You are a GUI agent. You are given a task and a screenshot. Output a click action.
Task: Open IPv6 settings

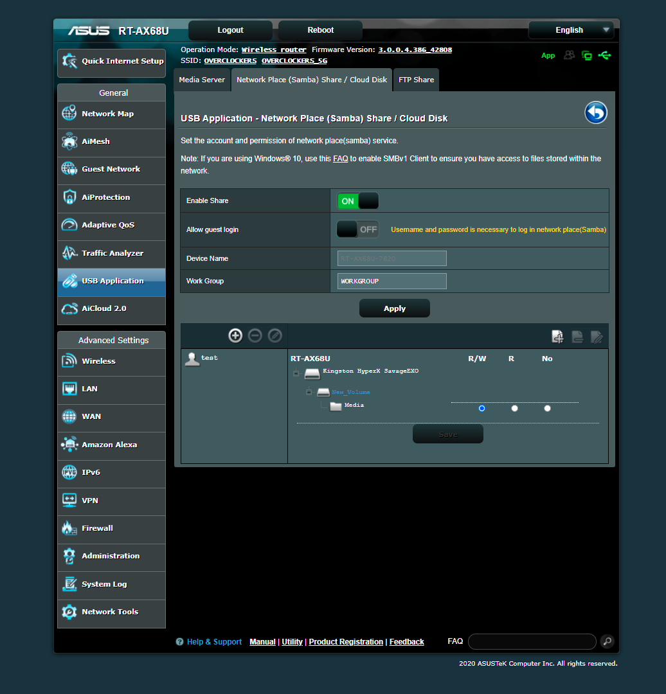pyautogui.click(x=112, y=473)
